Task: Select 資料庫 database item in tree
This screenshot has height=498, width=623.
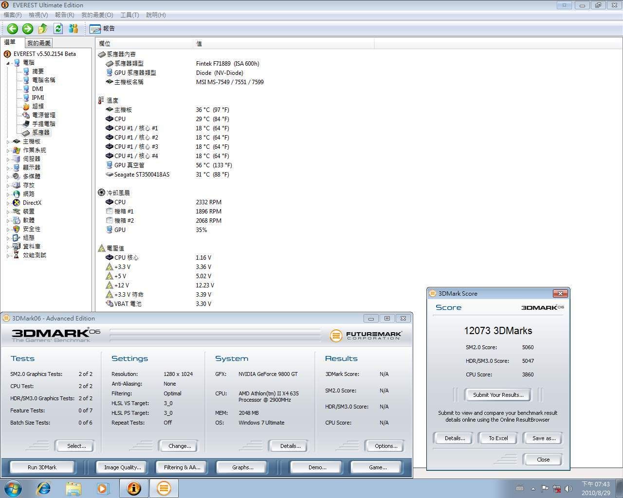Action: pyautogui.click(x=32, y=247)
